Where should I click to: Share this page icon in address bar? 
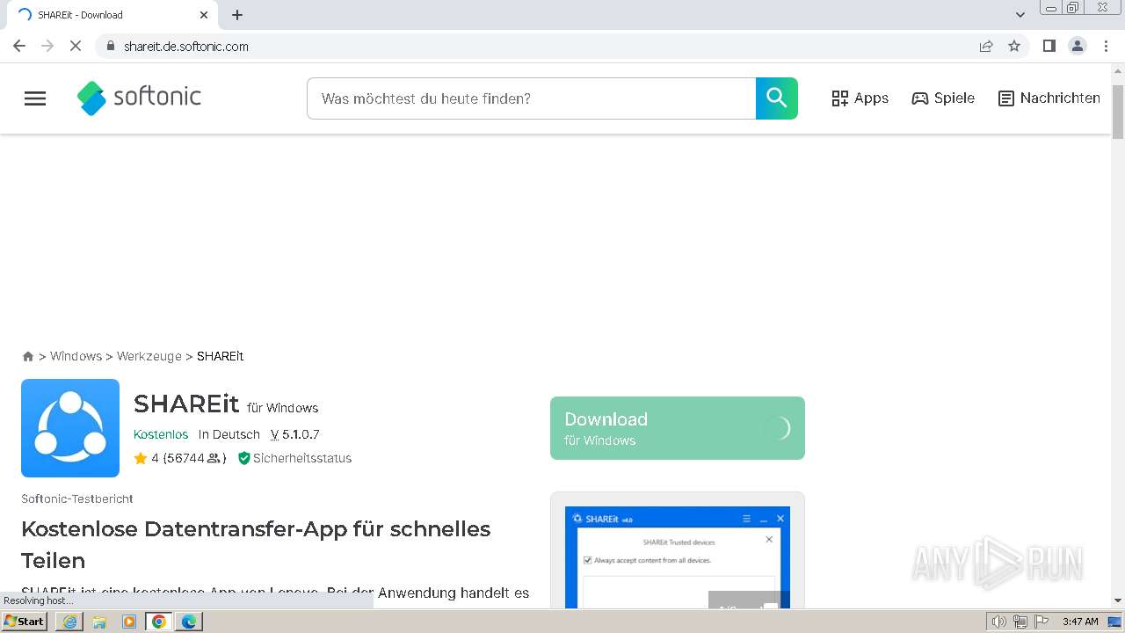point(986,47)
